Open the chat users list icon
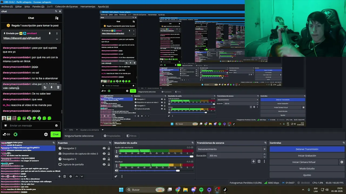This screenshot has width=346, height=194. (x=57, y=18)
